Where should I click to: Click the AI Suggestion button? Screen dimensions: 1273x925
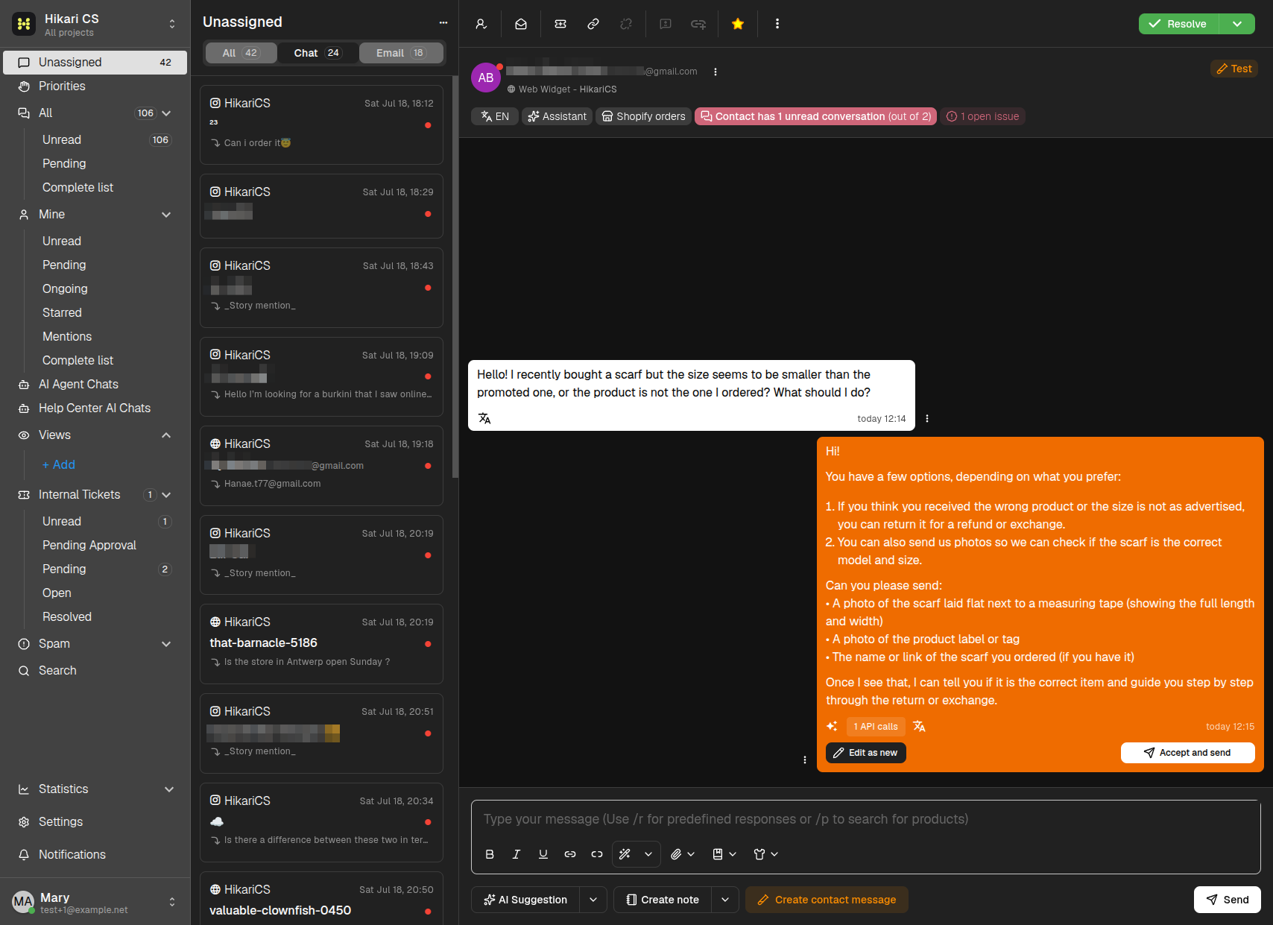click(525, 900)
